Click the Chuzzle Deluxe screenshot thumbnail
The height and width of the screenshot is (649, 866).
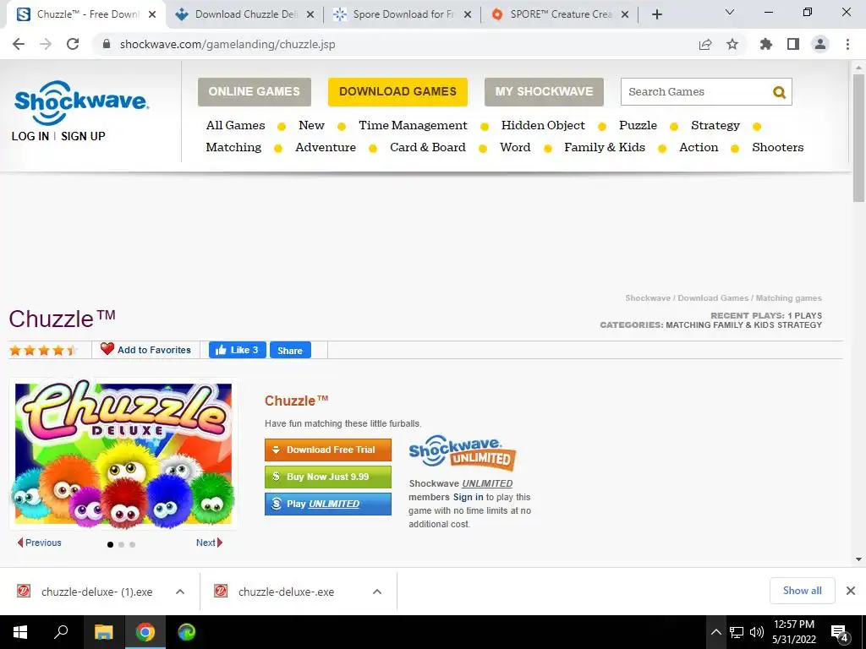point(123,454)
